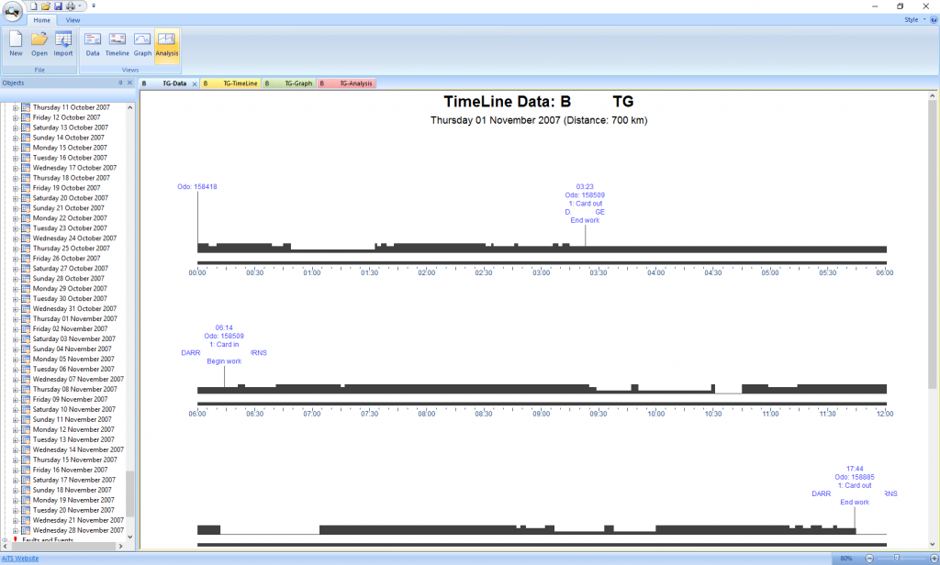This screenshot has height=565, width=940.
Task: Expand the Wednesday 31 October 2007 node
Action: coord(16,308)
